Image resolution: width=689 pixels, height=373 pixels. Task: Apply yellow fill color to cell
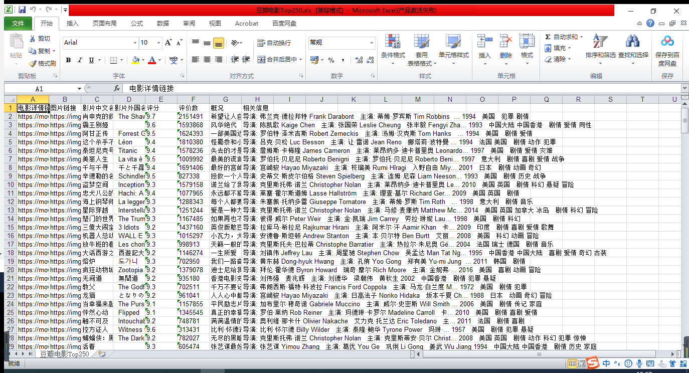(x=135, y=60)
